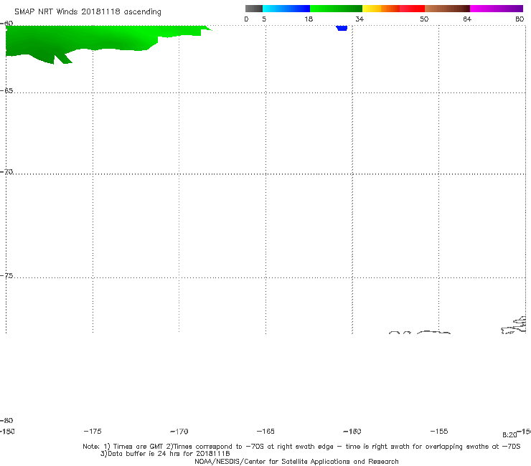
Task: Click the longitude label '-170' on the bottom axis
Action: 179,432
